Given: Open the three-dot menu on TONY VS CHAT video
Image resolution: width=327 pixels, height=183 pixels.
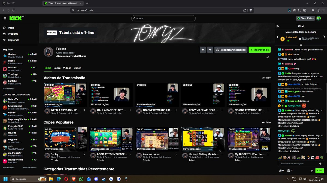Looking at the screenshot, I should coord(222,110).
